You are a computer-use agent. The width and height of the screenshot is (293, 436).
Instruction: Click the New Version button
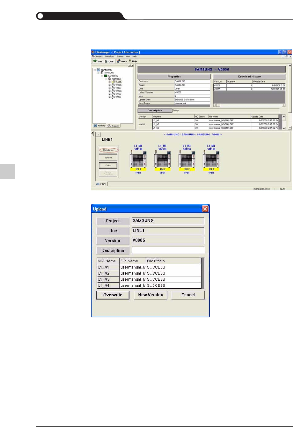tap(150, 295)
